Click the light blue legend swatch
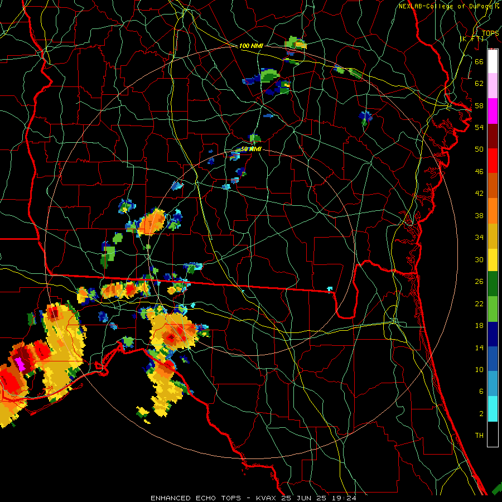Screen dimensions: 502x502 [x=493, y=384]
